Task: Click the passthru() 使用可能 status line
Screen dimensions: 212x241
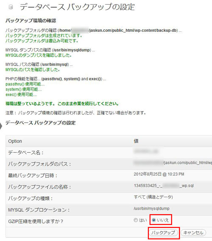Action: pyautogui.click(x=25, y=84)
